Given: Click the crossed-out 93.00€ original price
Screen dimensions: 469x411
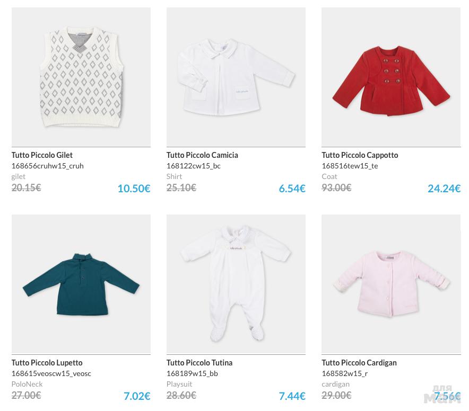Looking at the screenshot, I should tap(336, 187).
